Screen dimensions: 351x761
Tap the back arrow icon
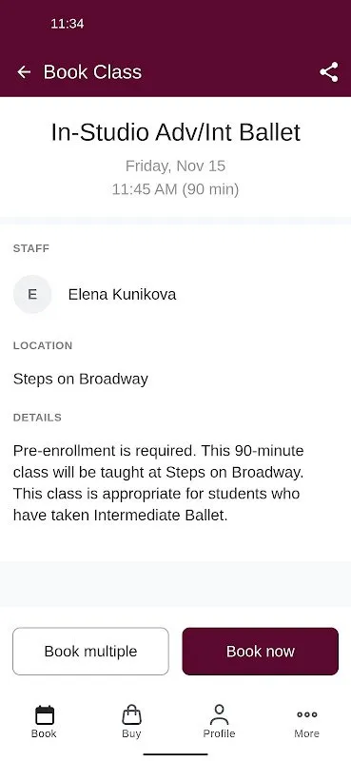point(24,72)
